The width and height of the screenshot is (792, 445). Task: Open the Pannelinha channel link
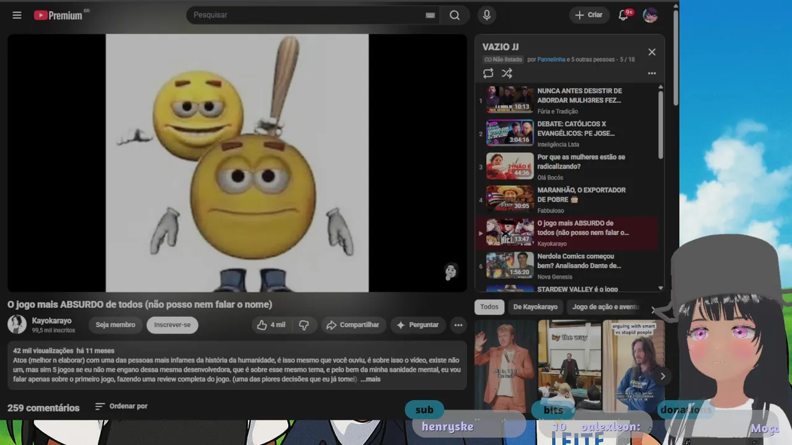click(551, 59)
